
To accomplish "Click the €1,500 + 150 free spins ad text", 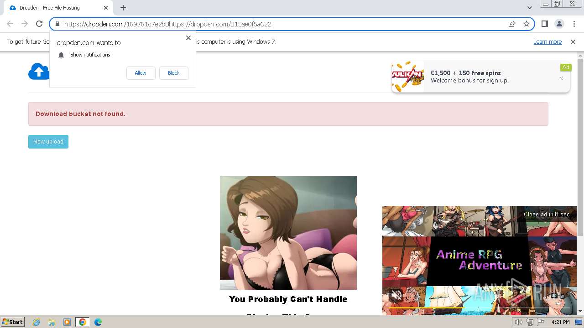I will pyautogui.click(x=465, y=73).
